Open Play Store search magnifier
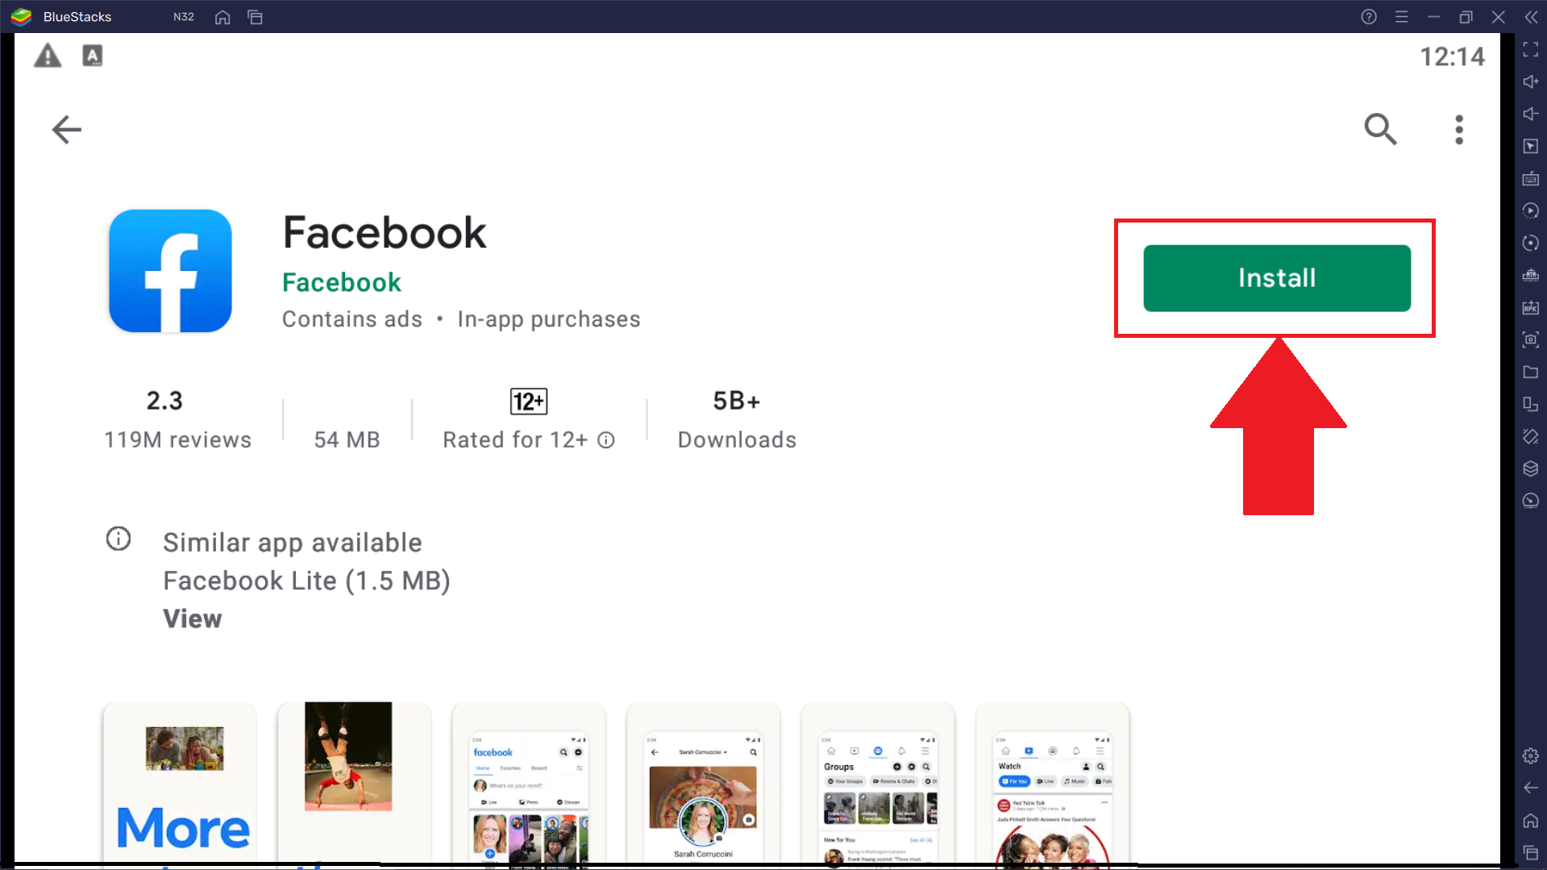 tap(1380, 129)
